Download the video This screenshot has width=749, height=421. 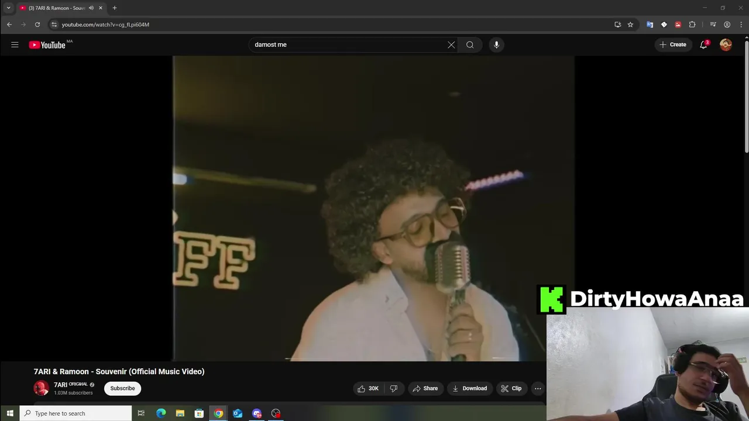click(470, 388)
